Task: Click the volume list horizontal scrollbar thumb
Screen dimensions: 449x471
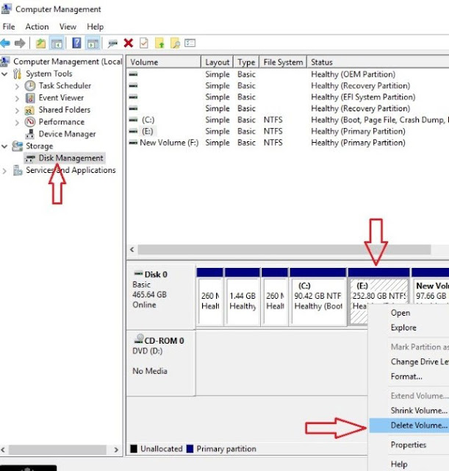Action: pos(284,249)
